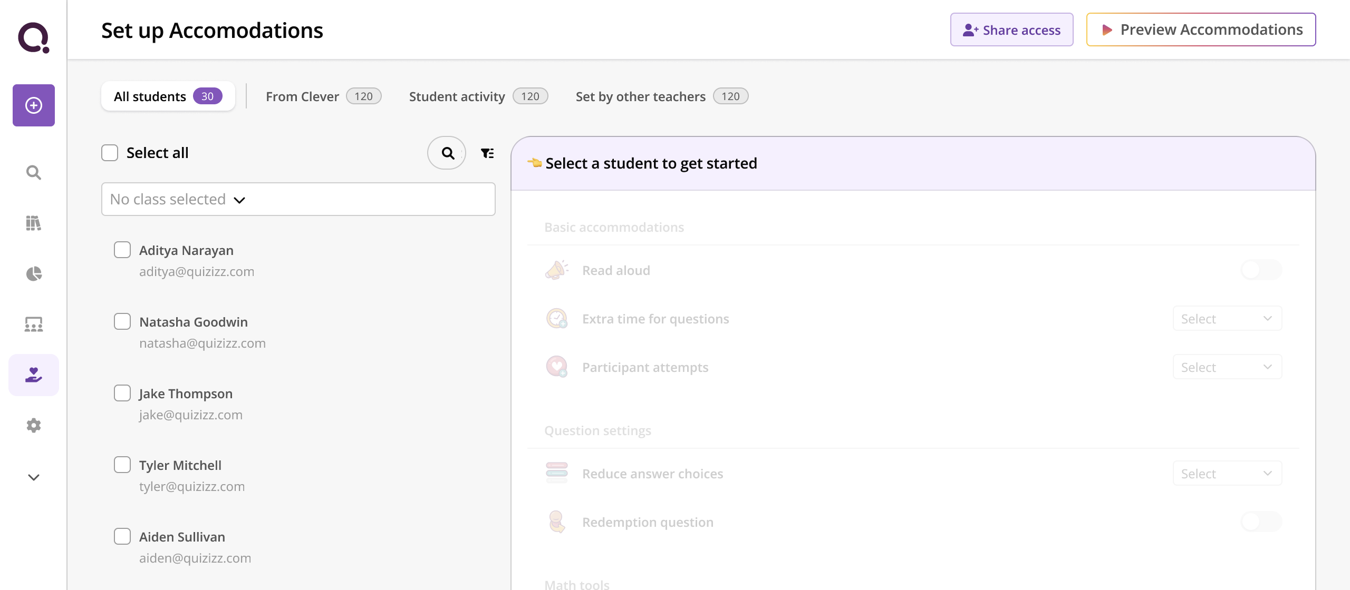
Task: Click Preview Accommodations button
Action: 1201,30
